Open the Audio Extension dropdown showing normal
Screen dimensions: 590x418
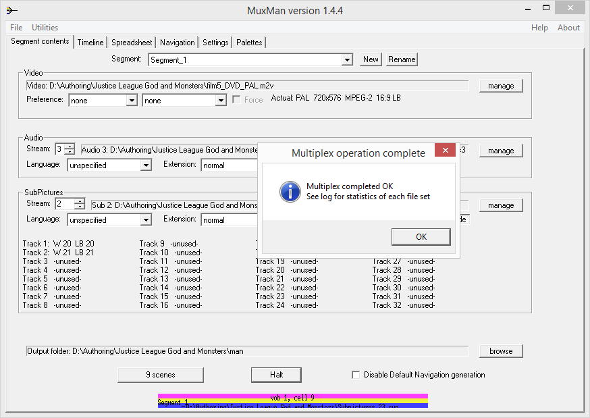click(x=230, y=165)
